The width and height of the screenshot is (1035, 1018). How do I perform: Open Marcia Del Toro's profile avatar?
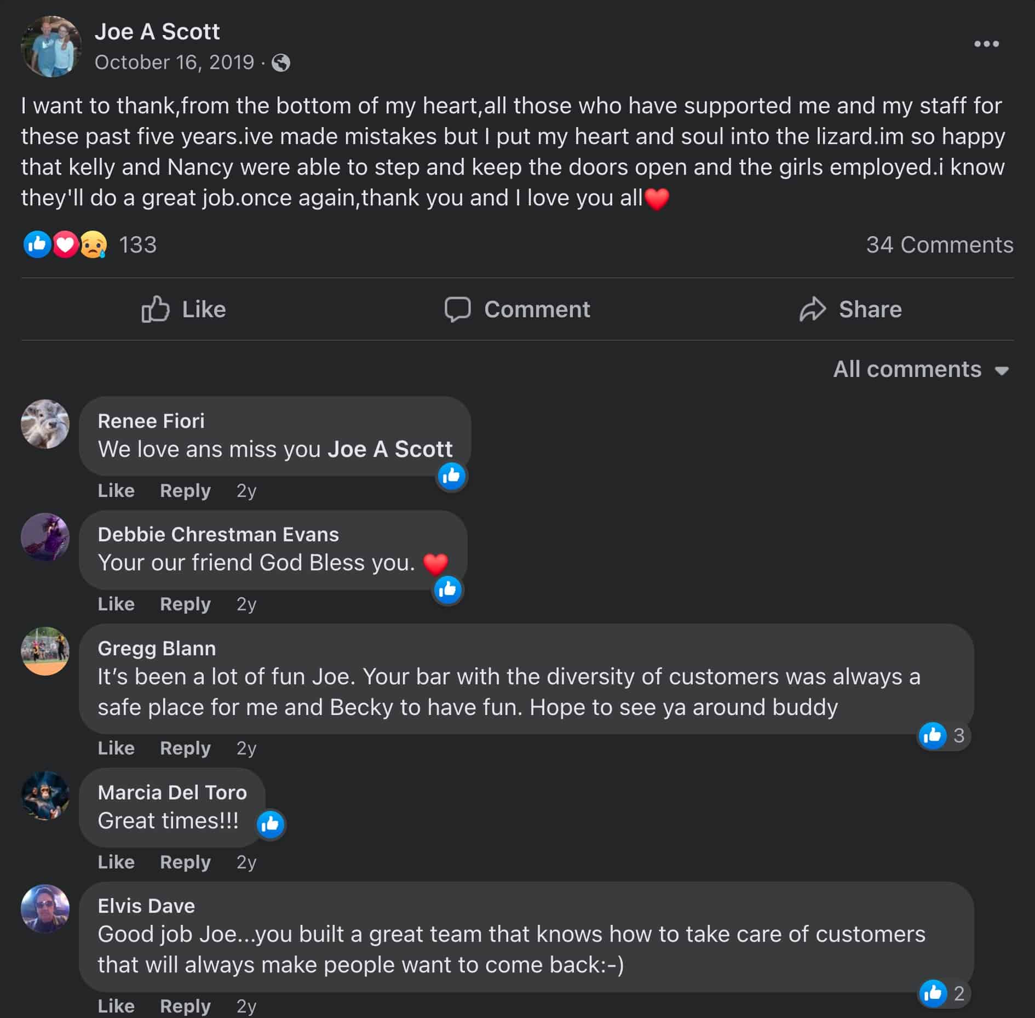[x=45, y=796]
